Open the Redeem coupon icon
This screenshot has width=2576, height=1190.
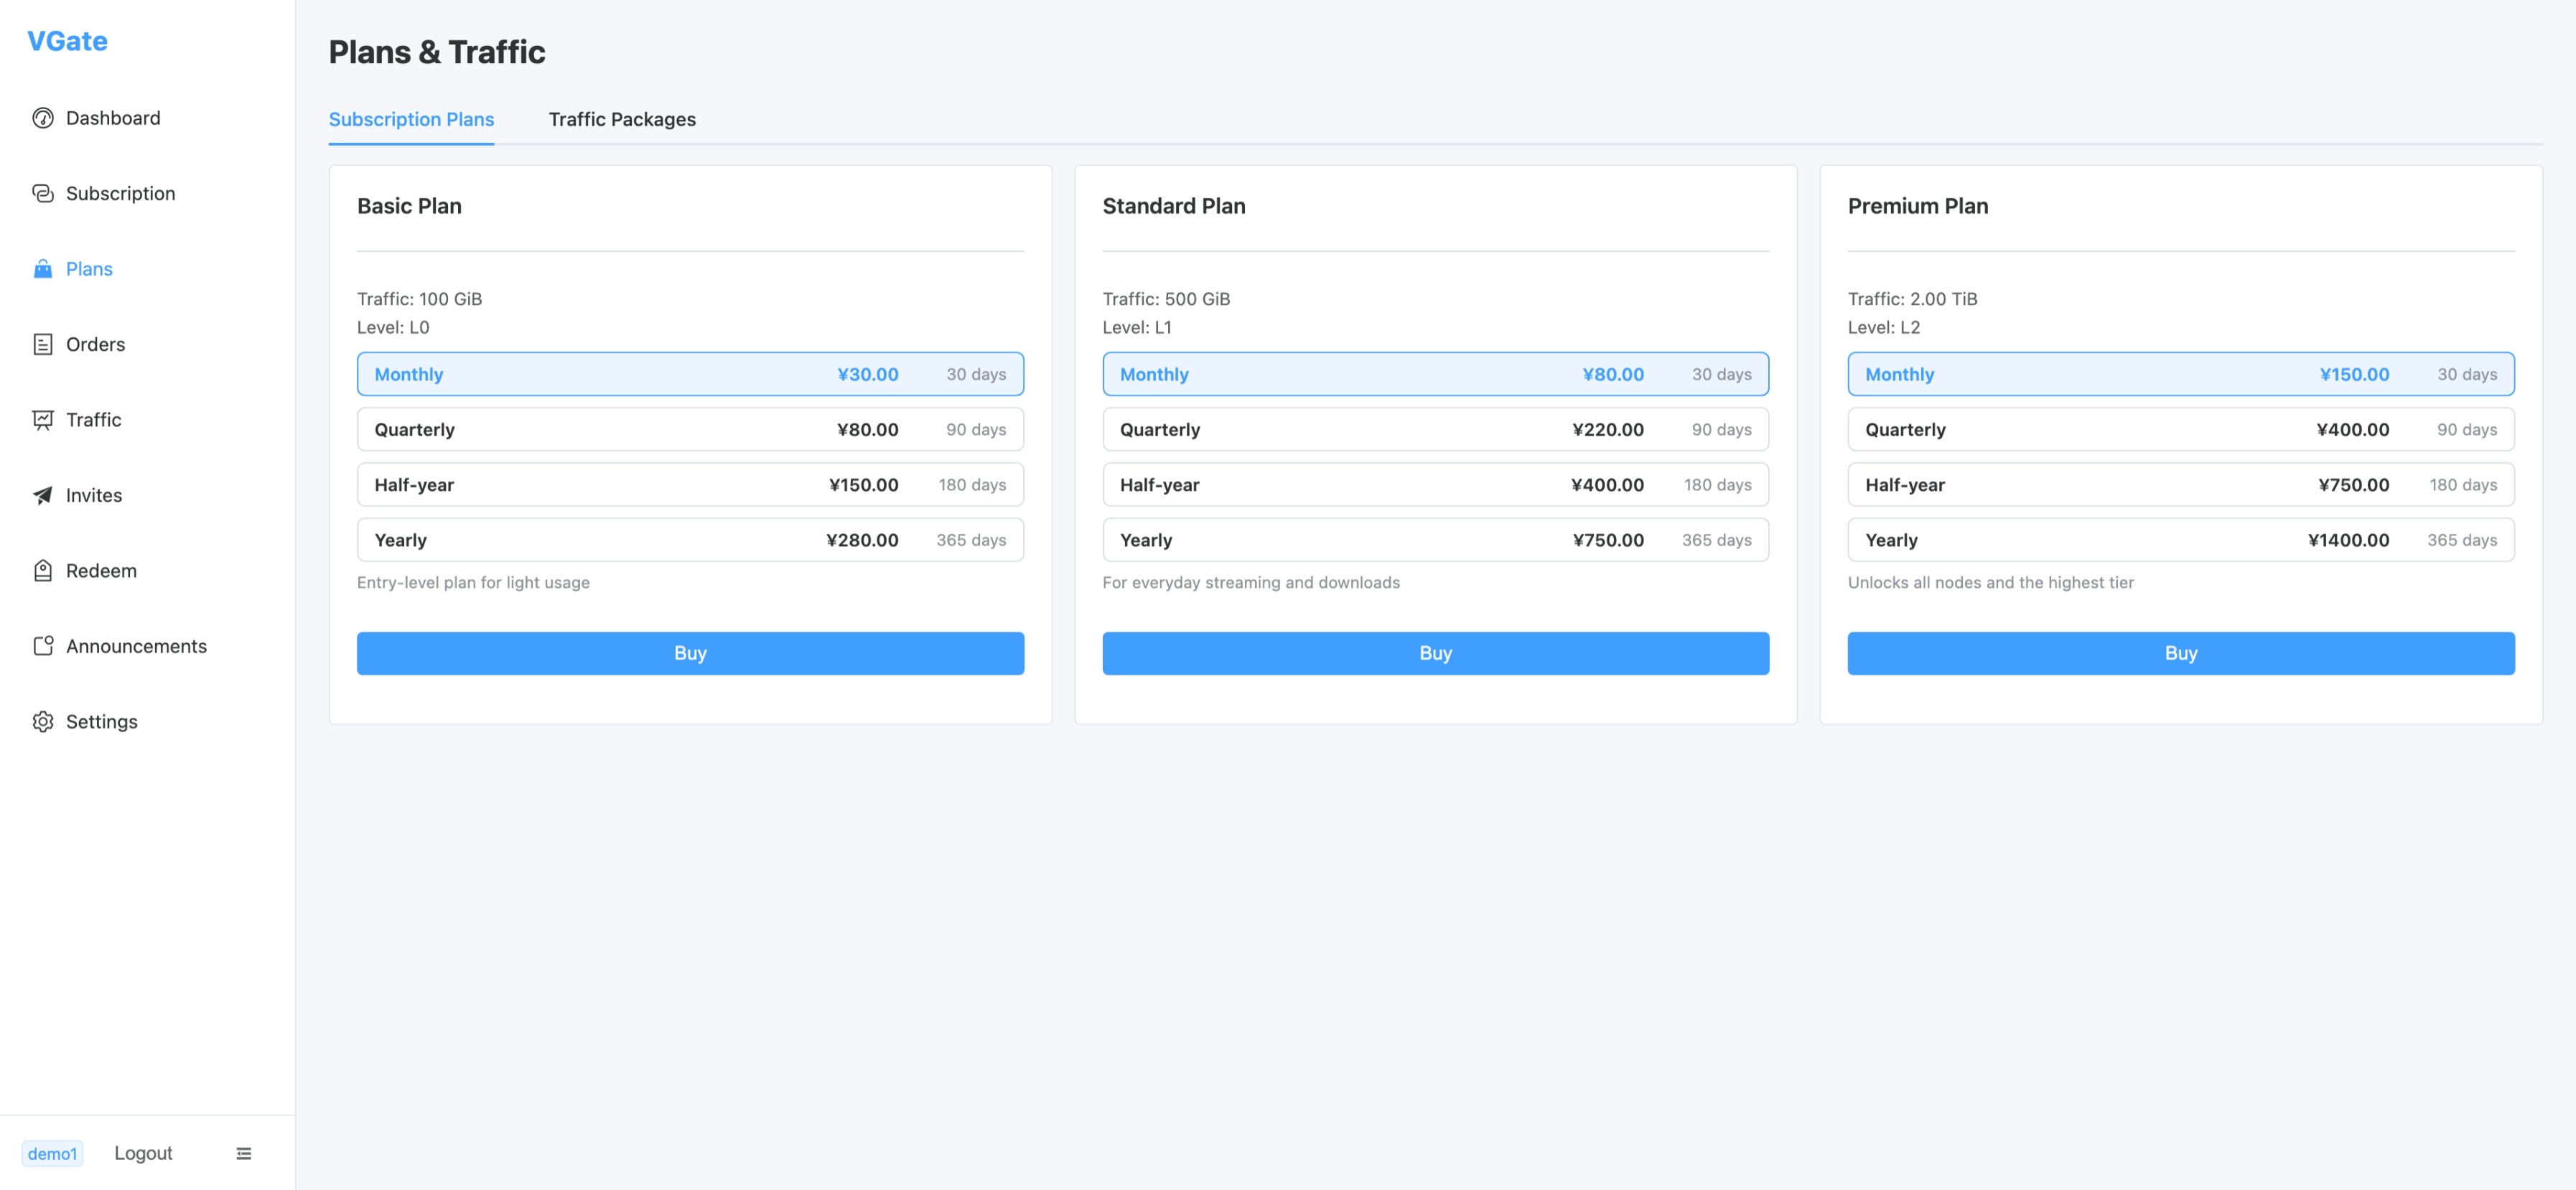point(42,571)
